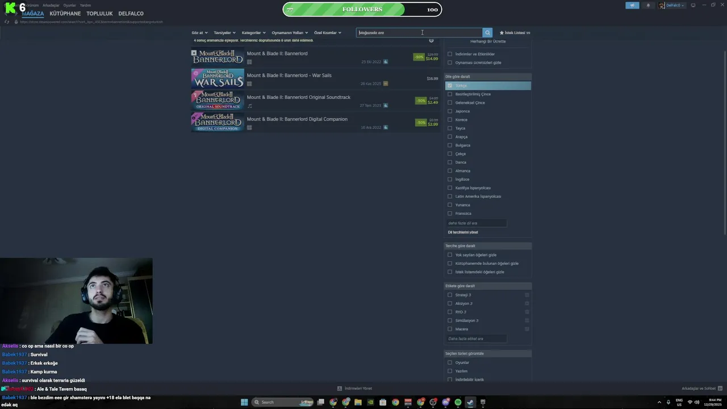
Task: Click the gear icon above the search results
Action: tap(431, 40)
